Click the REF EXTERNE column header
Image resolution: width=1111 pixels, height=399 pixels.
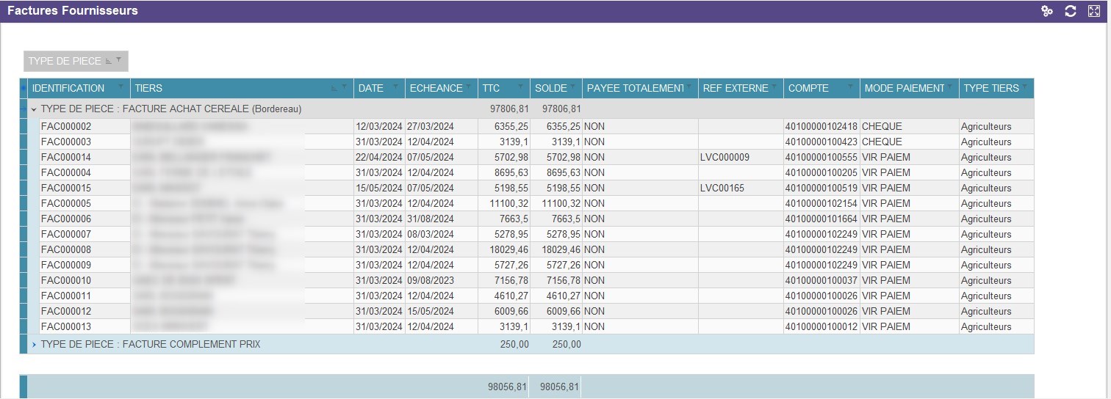pyautogui.click(x=735, y=88)
